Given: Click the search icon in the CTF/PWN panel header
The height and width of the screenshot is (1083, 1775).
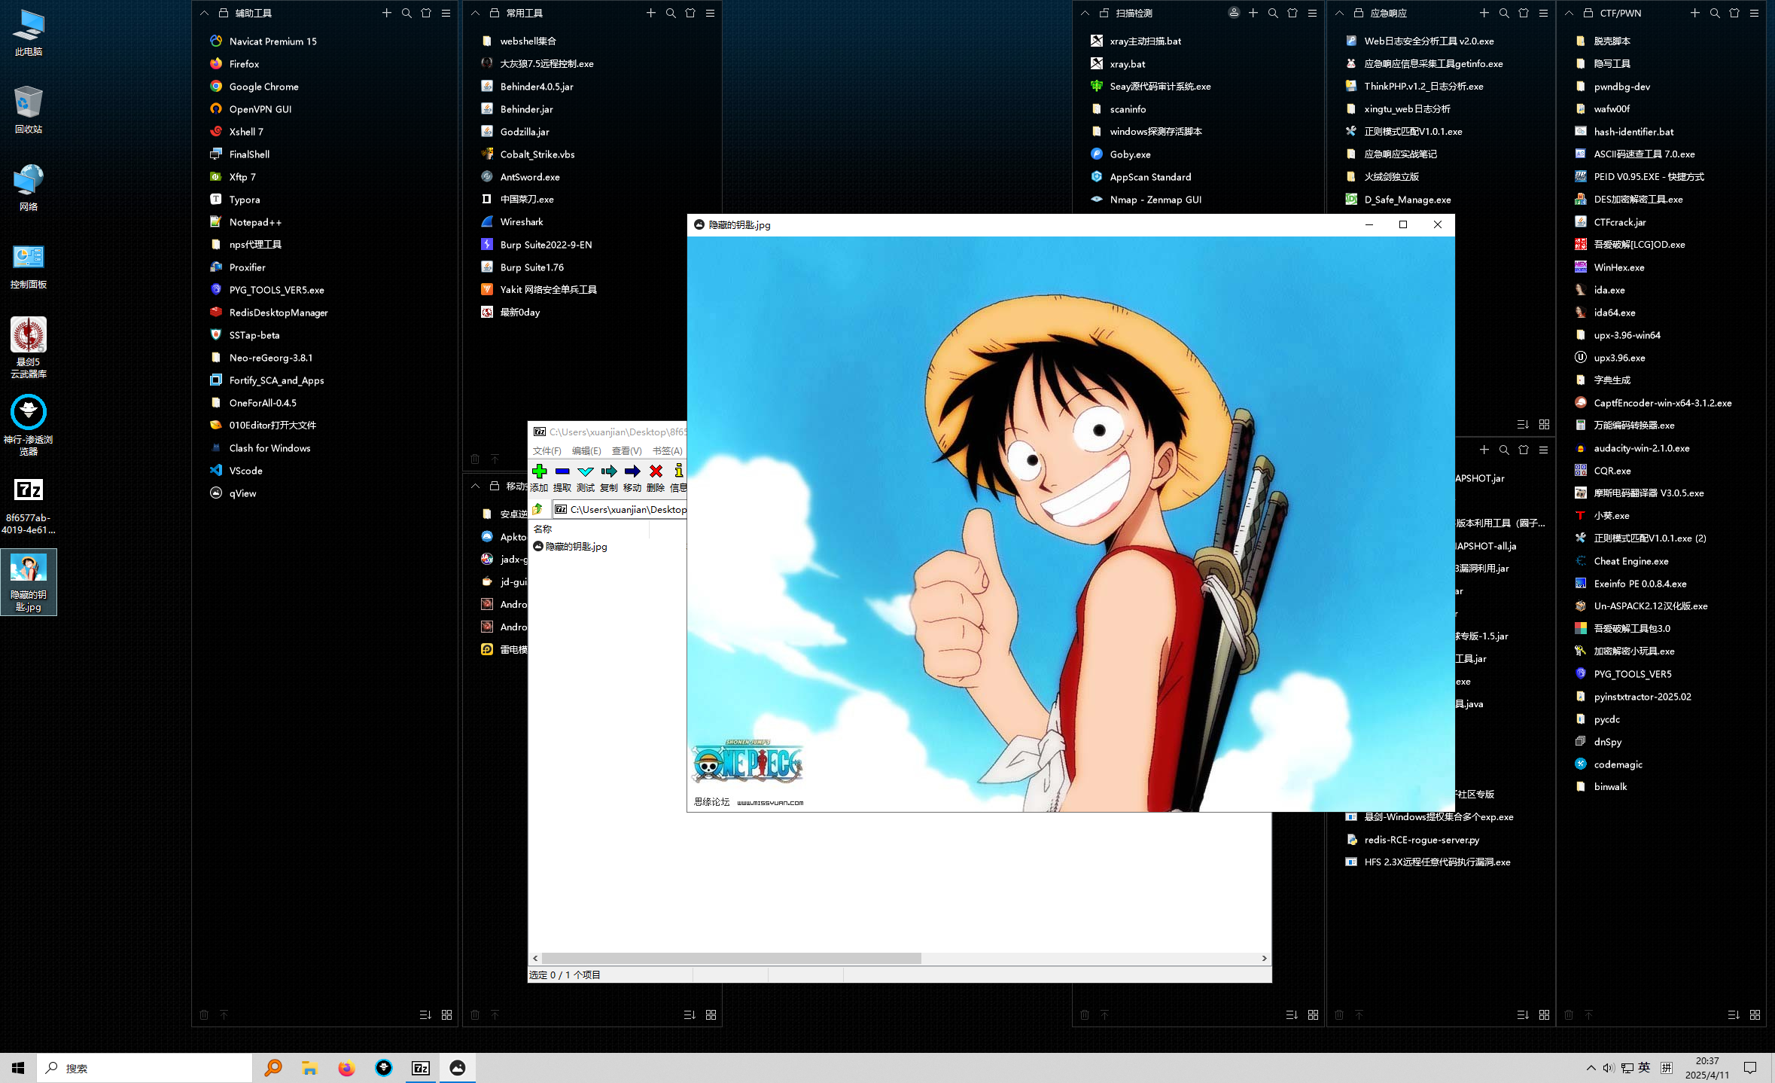Looking at the screenshot, I should point(1714,13).
